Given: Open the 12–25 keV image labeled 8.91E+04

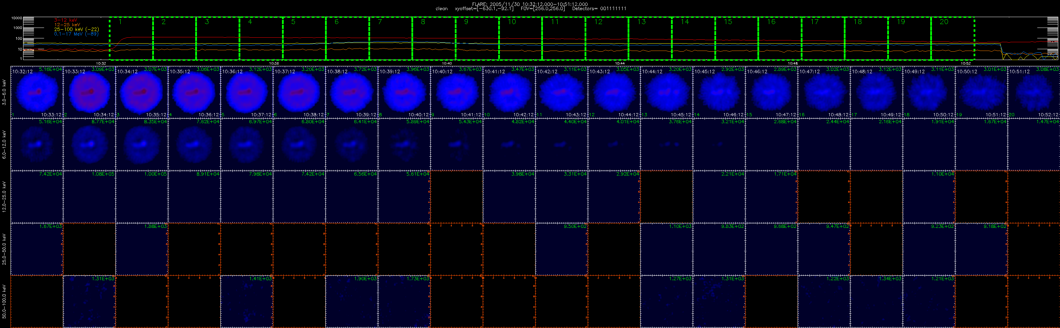Looking at the screenshot, I should click(194, 197).
